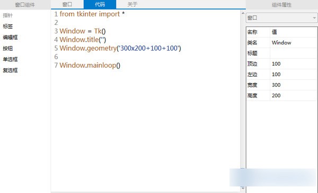Edit the 左边 value 100

[293, 74]
